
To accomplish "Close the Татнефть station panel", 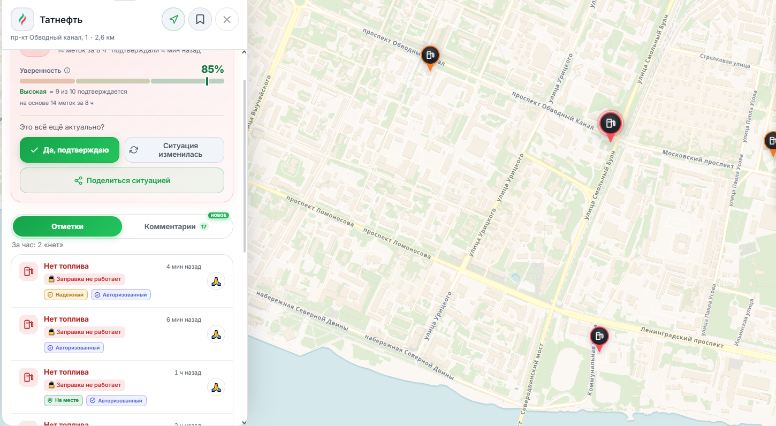I will pyautogui.click(x=227, y=20).
